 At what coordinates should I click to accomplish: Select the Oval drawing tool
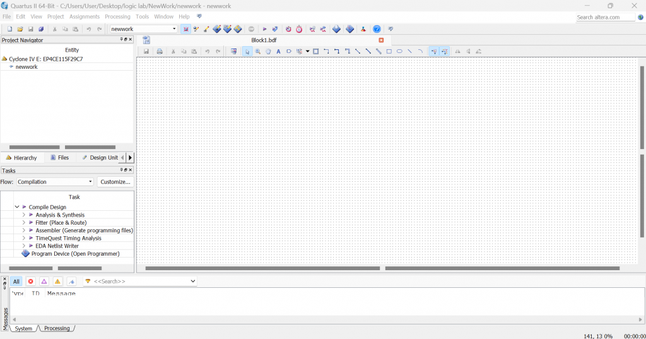[x=399, y=52]
